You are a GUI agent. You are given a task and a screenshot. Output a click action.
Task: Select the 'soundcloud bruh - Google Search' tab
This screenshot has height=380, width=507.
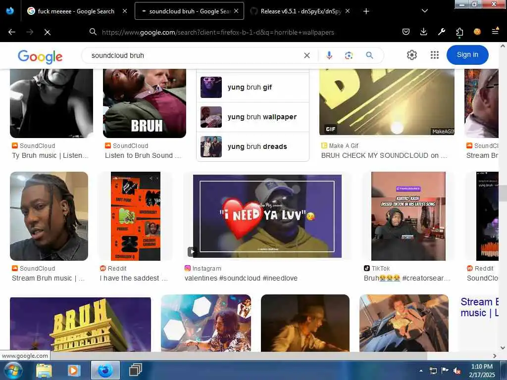pyautogui.click(x=189, y=11)
